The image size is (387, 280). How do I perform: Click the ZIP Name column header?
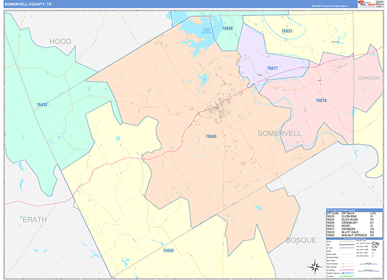pos(348,213)
